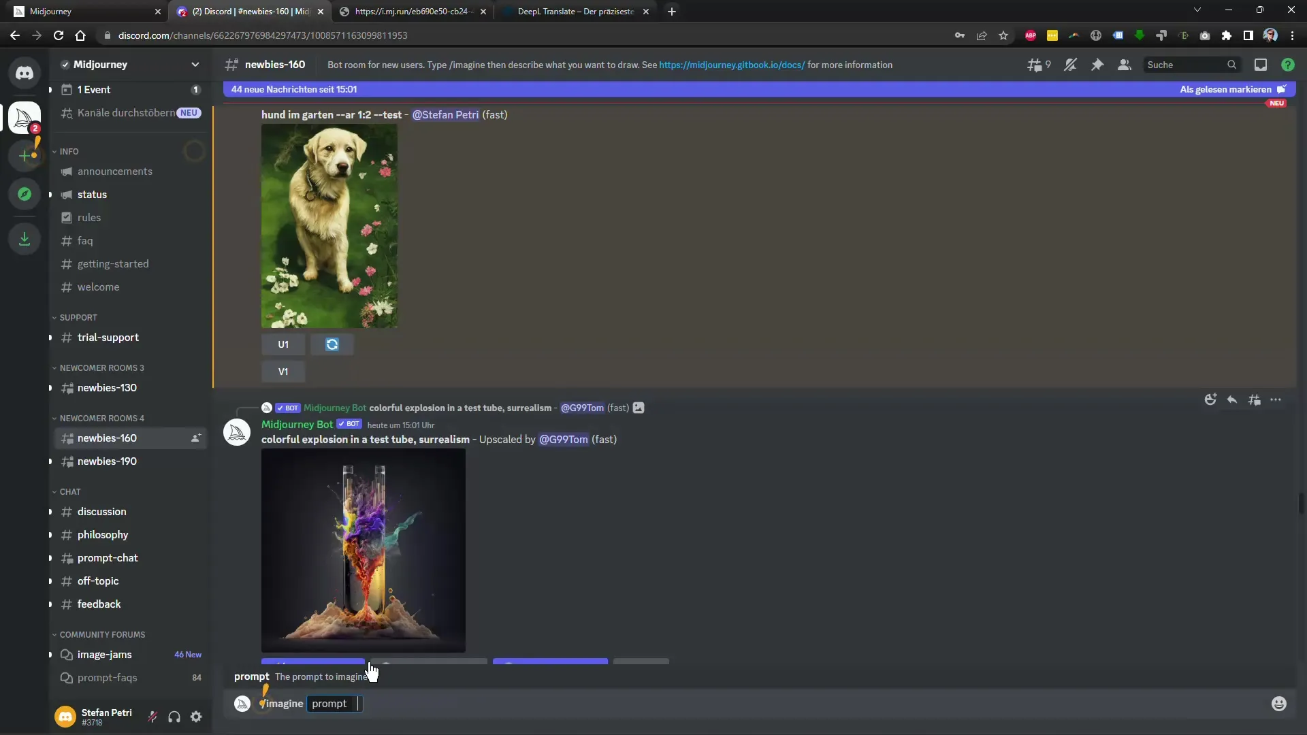Expand the NEWCOMER ROOMS 3 section

tap(102, 367)
